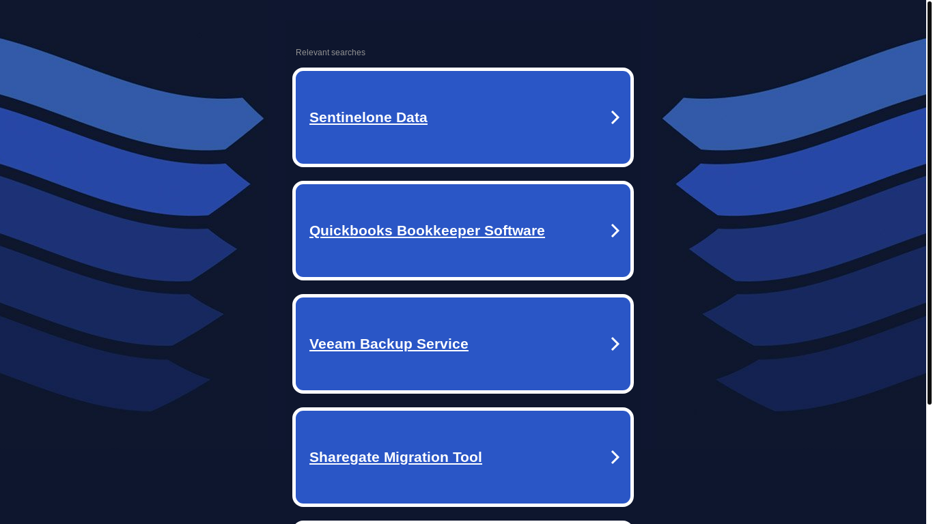Viewport: 933px width, 524px height.
Task: Choose the Sharegate Migration Tool card
Action: pyautogui.click(x=463, y=457)
